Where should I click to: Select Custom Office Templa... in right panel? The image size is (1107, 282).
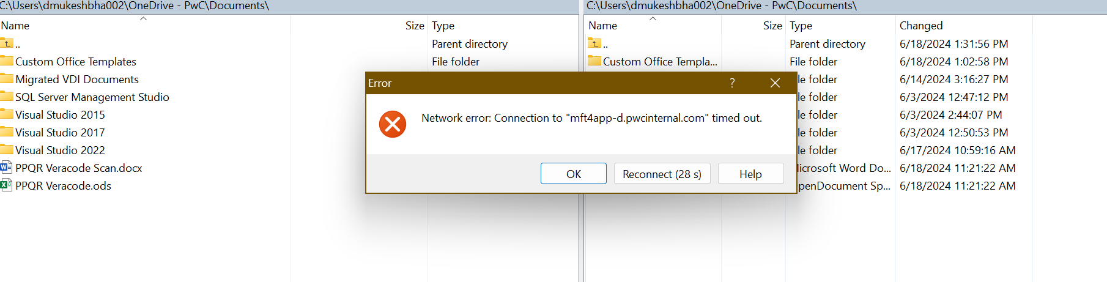(659, 62)
